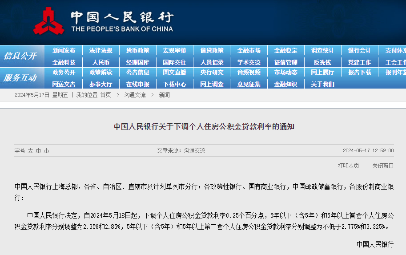Viewport: 406px width, 255px height.
Task: Open 反洗钱 menu item
Action: [x=323, y=62]
